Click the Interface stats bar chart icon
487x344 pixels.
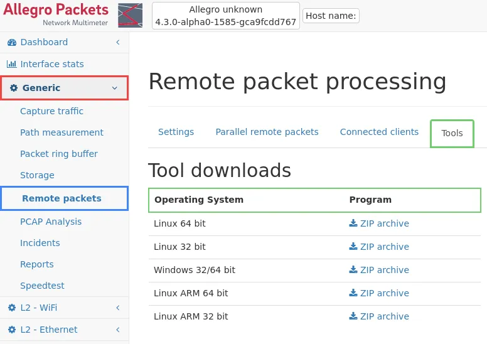point(12,64)
